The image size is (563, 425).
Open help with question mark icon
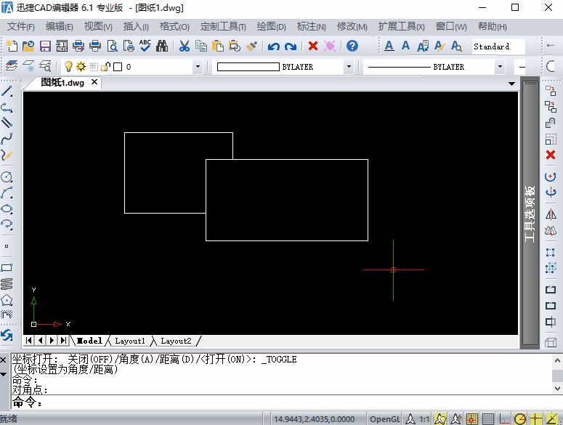[x=352, y=46]
